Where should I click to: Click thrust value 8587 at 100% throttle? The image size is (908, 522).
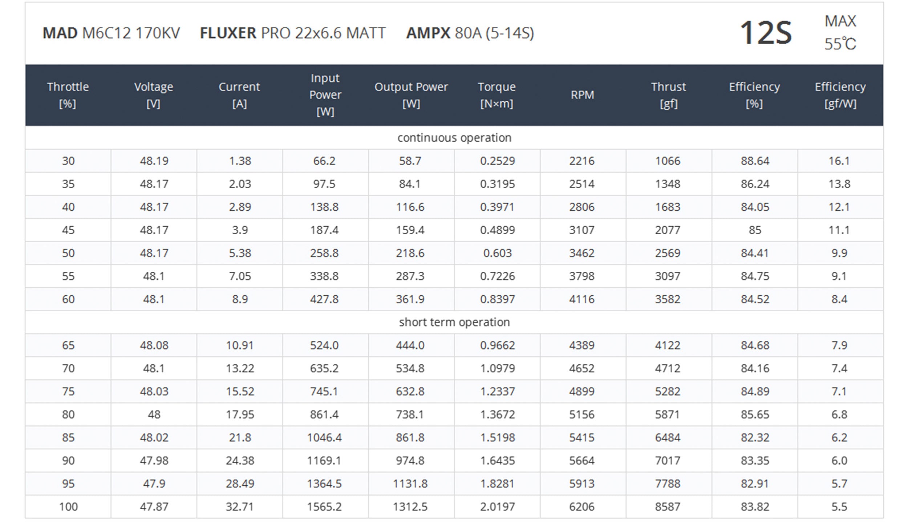tap(668, 507)
